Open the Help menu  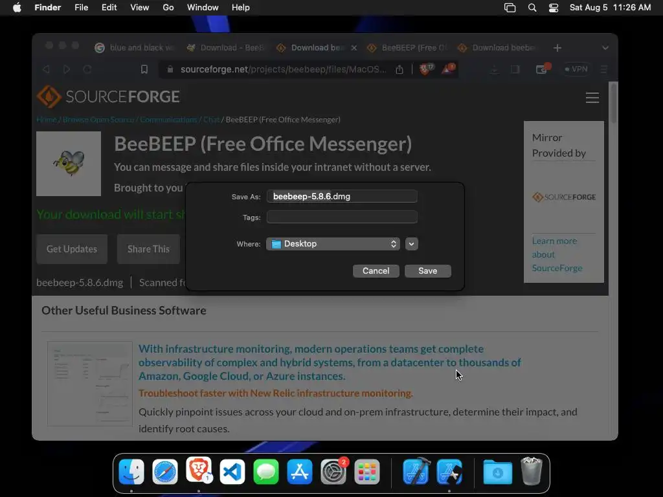[x=241, y=8]
